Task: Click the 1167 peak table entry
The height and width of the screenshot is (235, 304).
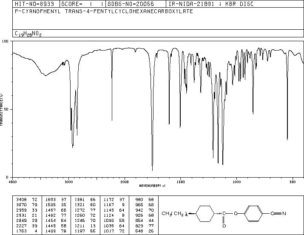Action: (114, 205)
